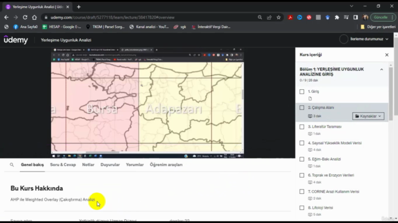The width and height of the screenshot is (398, 223).
Task: Open the 8. Litoloji Verisi lecture
Action: pyautogui.click(x=320, y=208)
